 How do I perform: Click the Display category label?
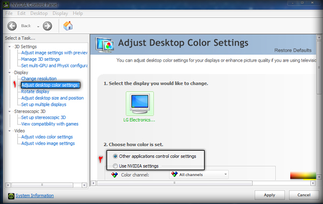[21, 73]
